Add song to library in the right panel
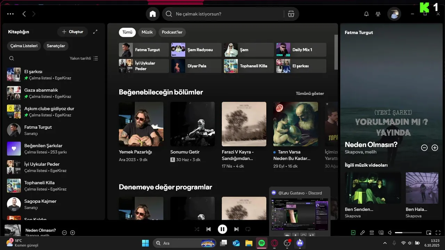The width and height of the screenshot is (445, 250). [435, 148]
